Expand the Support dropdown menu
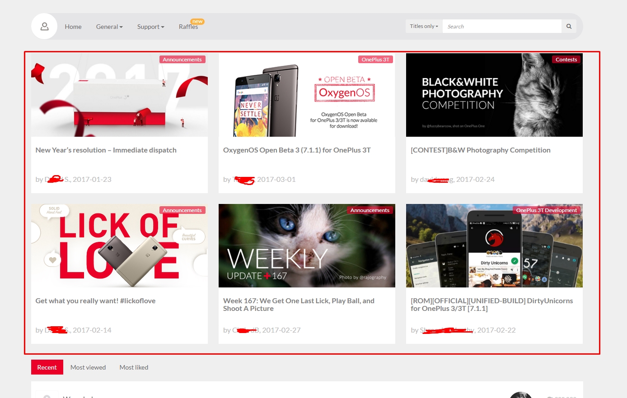Viewport: 627px width, 398px height. 150,27
